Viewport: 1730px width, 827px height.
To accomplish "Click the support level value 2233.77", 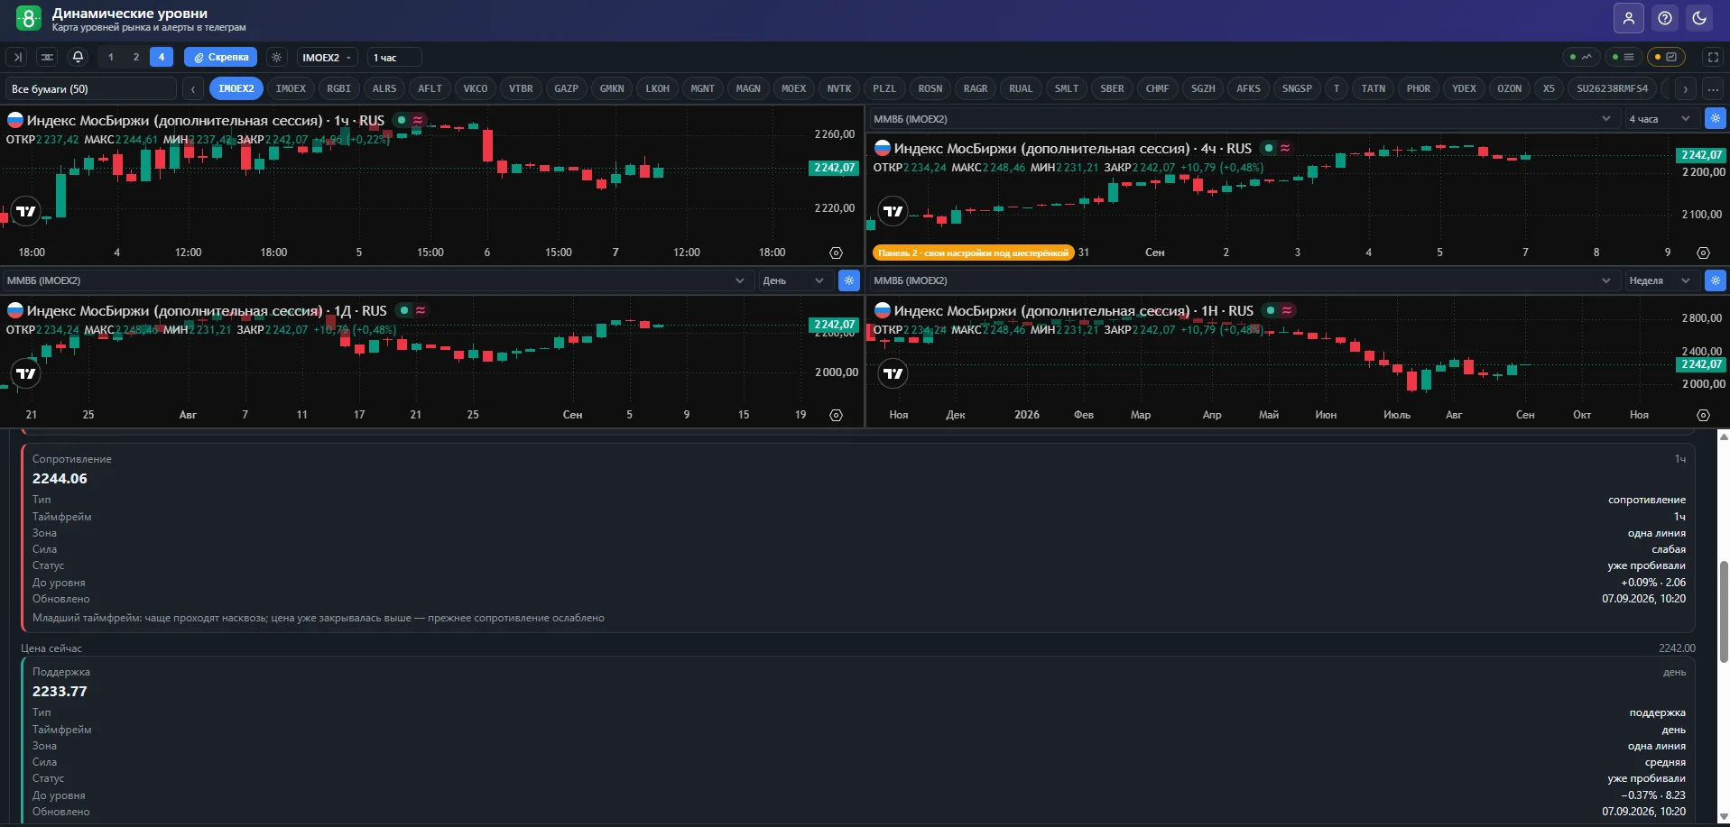I will point(60,692).
